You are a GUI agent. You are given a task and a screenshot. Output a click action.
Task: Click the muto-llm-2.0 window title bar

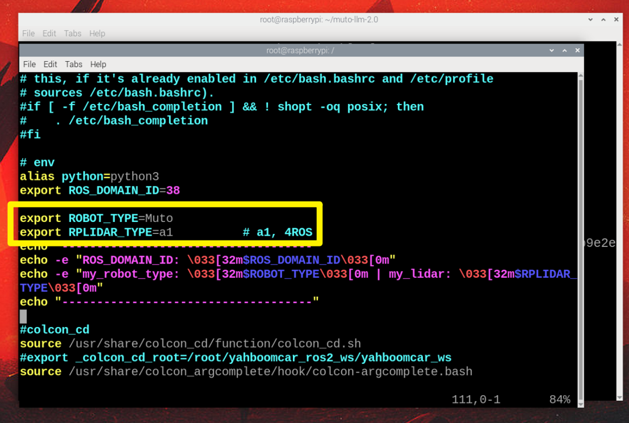[x=319, y=19]
